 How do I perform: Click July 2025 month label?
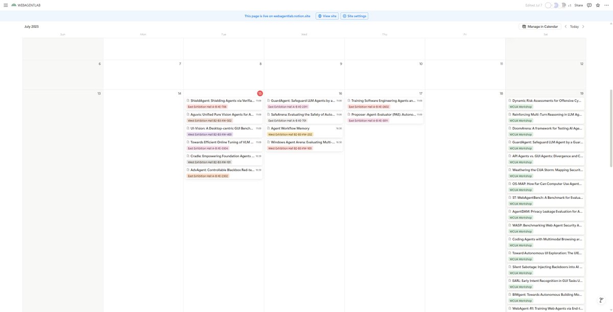tap(32, 27)
